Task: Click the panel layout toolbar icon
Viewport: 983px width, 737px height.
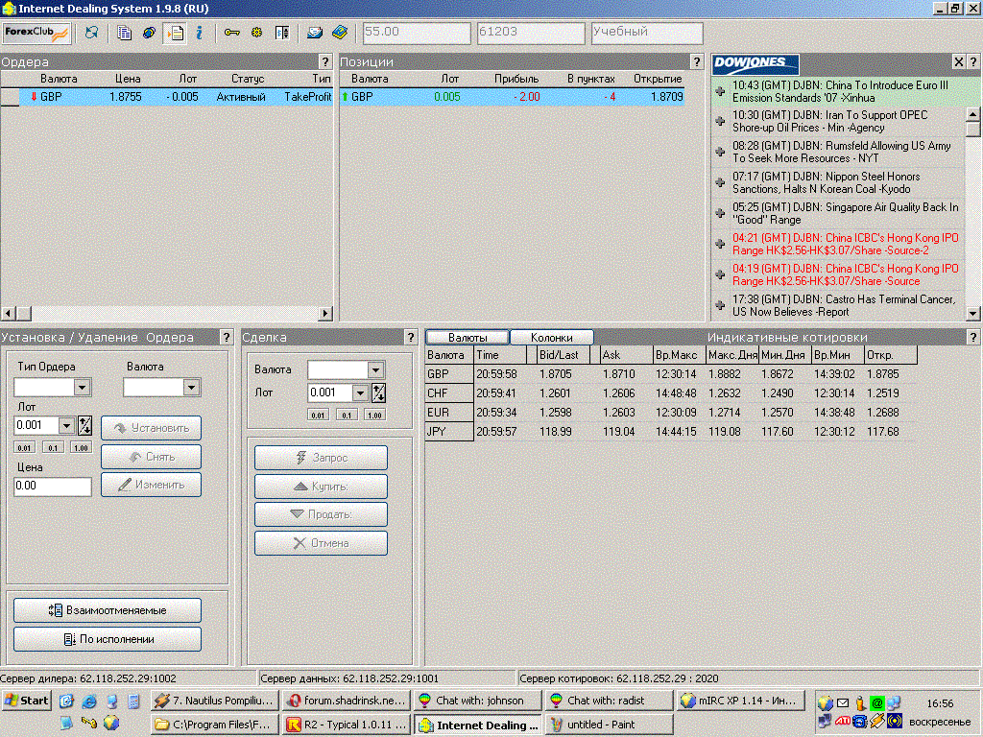Action: 281,33
